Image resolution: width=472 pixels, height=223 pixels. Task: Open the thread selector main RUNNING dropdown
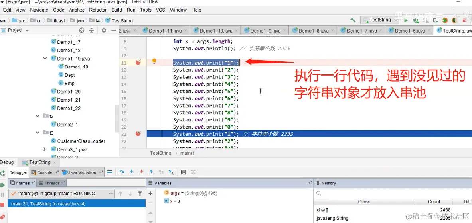tap(61, 194)
